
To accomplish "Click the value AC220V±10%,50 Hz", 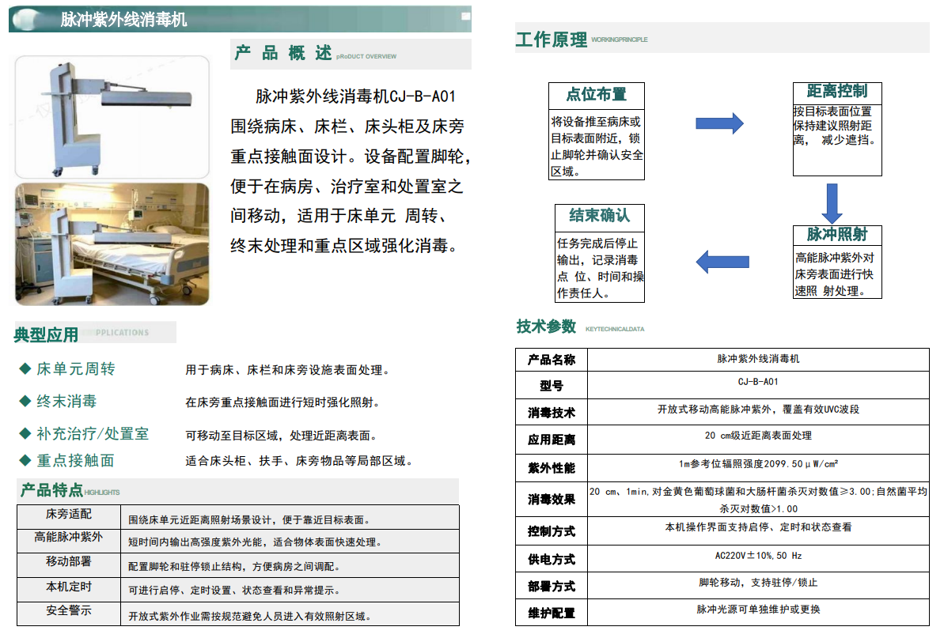I will 758,556.
